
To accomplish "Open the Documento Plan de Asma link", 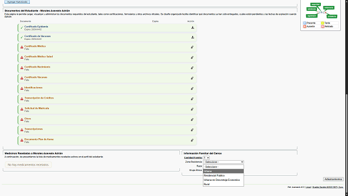I will [x=39, y=139].
